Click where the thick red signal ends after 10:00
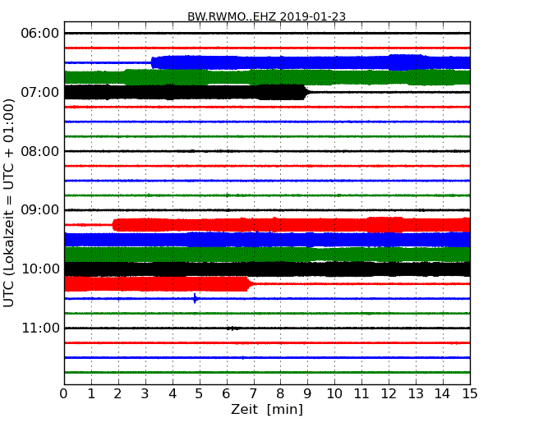This screenshot has width=534, height=427. (x=251, y=283)
